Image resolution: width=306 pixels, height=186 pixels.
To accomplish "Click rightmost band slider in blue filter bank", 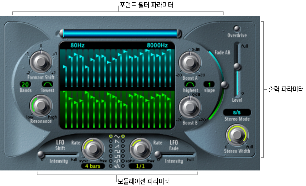I will (x=170, y=68).
